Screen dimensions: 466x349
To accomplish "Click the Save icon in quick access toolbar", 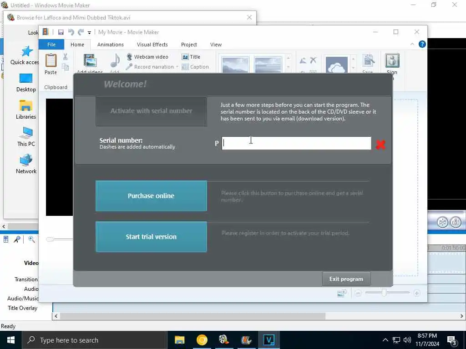I will [61, 32].
